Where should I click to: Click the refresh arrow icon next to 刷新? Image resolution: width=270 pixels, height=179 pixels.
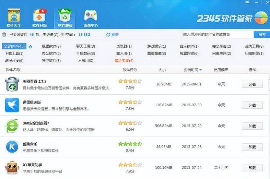pos(108,35)
